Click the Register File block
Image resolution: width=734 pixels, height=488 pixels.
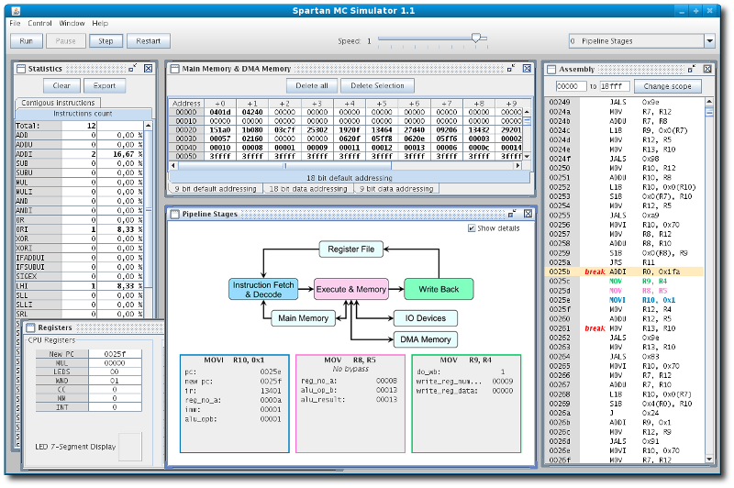(351, 250)
